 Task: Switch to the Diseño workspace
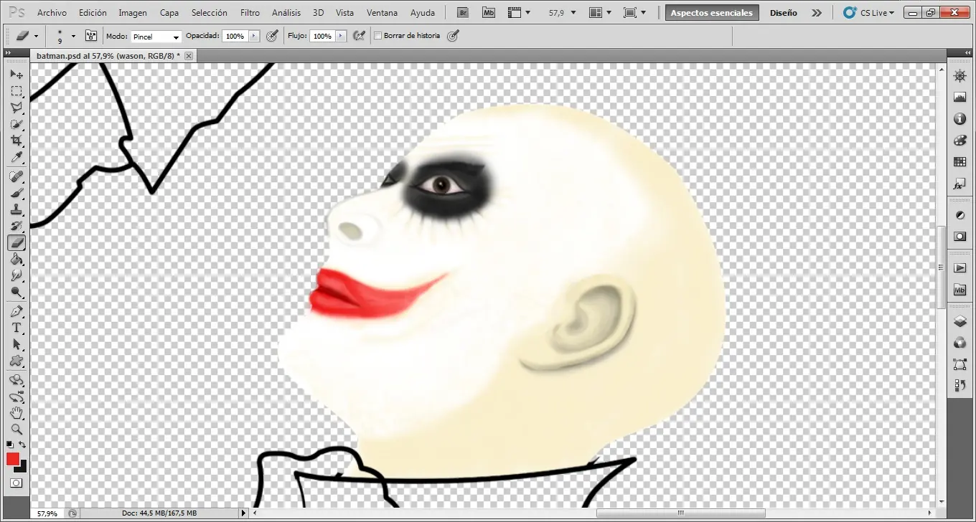pos(783,12)
